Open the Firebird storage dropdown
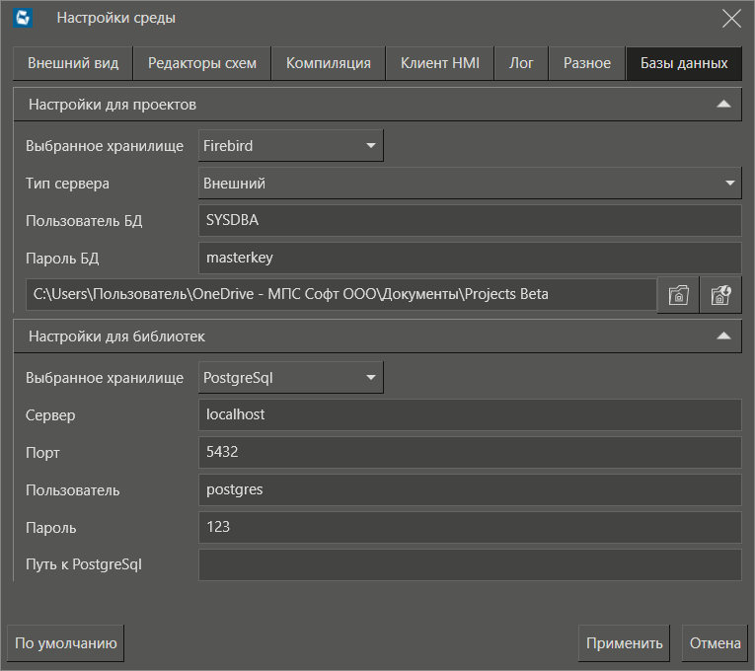This screenshot has height=671, width=755. click(291, 145)
